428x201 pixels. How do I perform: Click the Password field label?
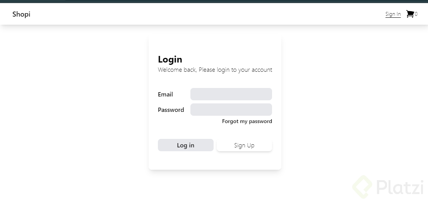tap(171, 110)
